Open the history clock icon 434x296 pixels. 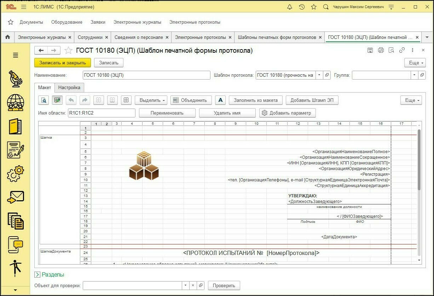point(302,7)
